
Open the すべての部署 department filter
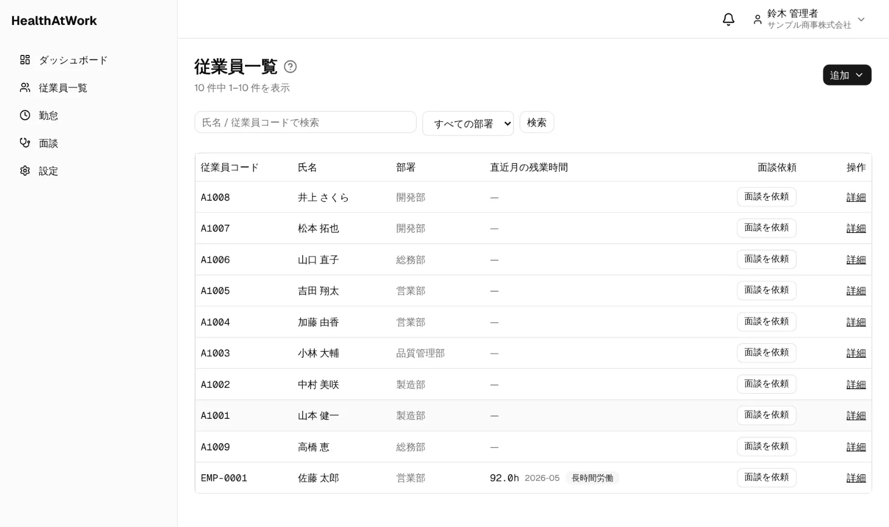(x=468, y=123)
